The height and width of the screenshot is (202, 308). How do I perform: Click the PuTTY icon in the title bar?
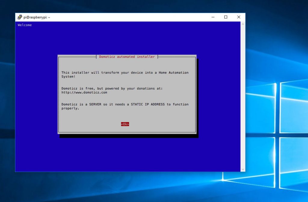(x=20, y=17)
